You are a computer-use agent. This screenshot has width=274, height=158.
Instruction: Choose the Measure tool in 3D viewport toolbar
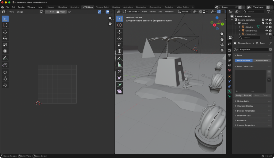click(120, 65)
